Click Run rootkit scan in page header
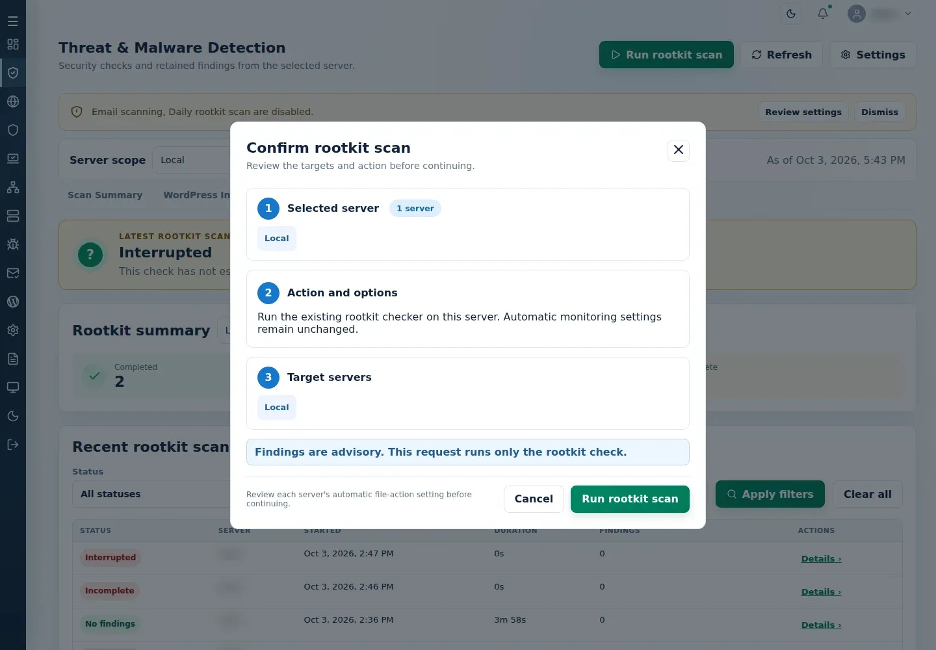This screenshot has width=936, height=650. [x=666, y=55]
